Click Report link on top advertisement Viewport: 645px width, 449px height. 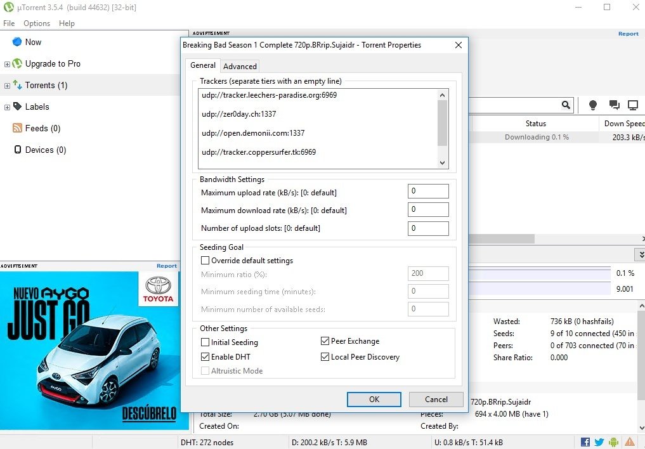tap(629, 34)
